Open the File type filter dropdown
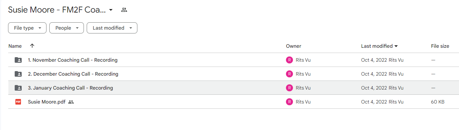 27,28
